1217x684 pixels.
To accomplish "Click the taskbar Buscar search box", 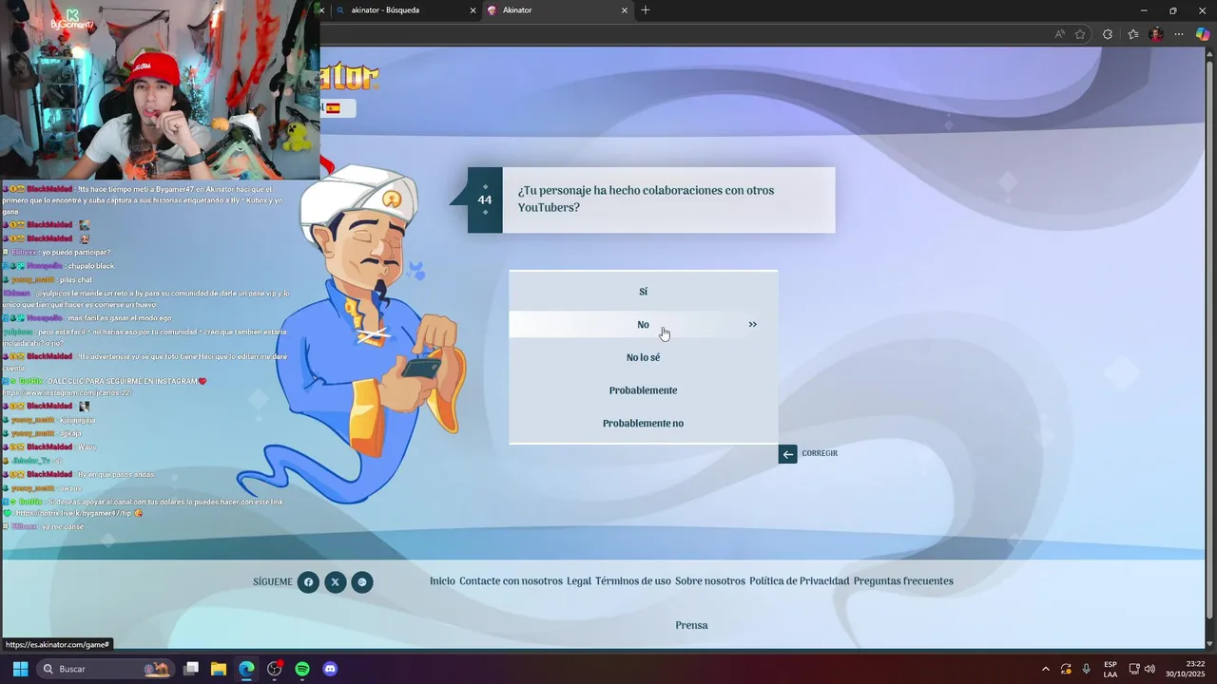I will coord(106,669).
